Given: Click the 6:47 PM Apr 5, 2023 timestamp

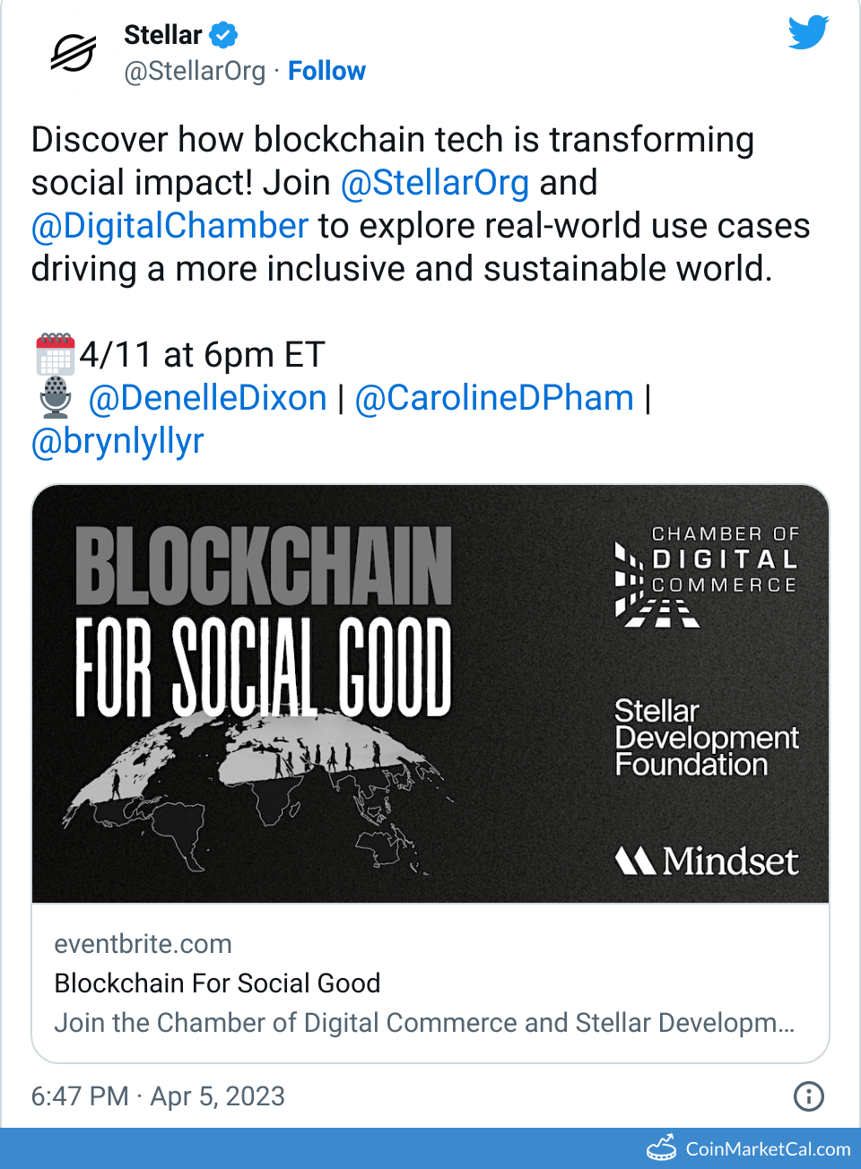Looking at the screenshot, I should (158, 1096).
